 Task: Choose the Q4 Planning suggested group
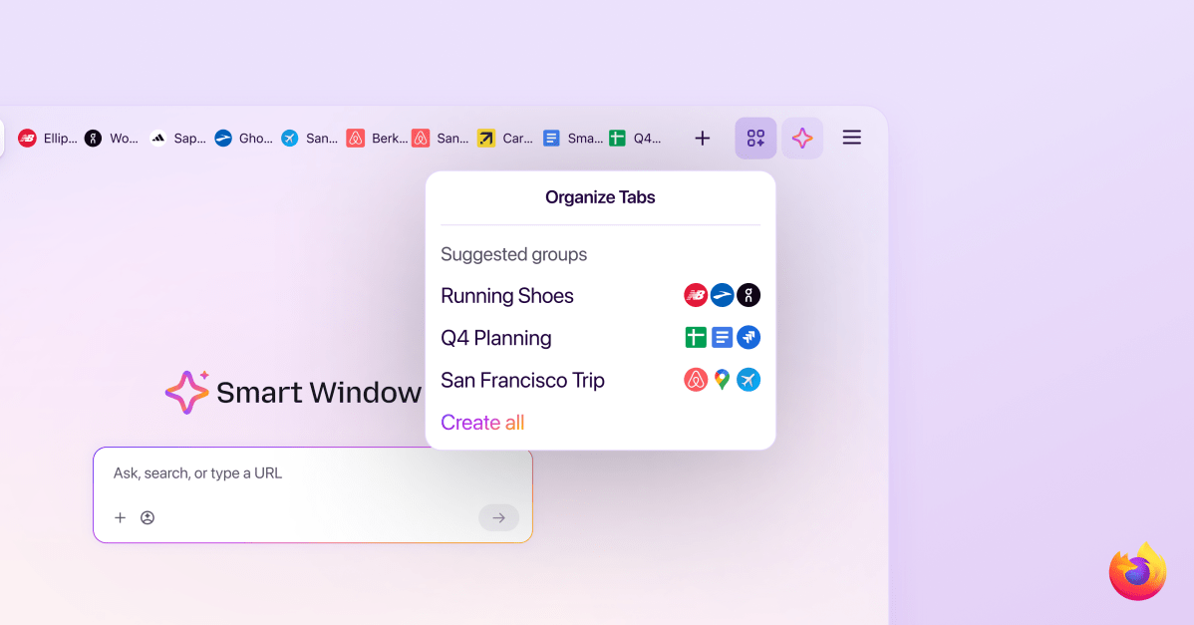600,337
